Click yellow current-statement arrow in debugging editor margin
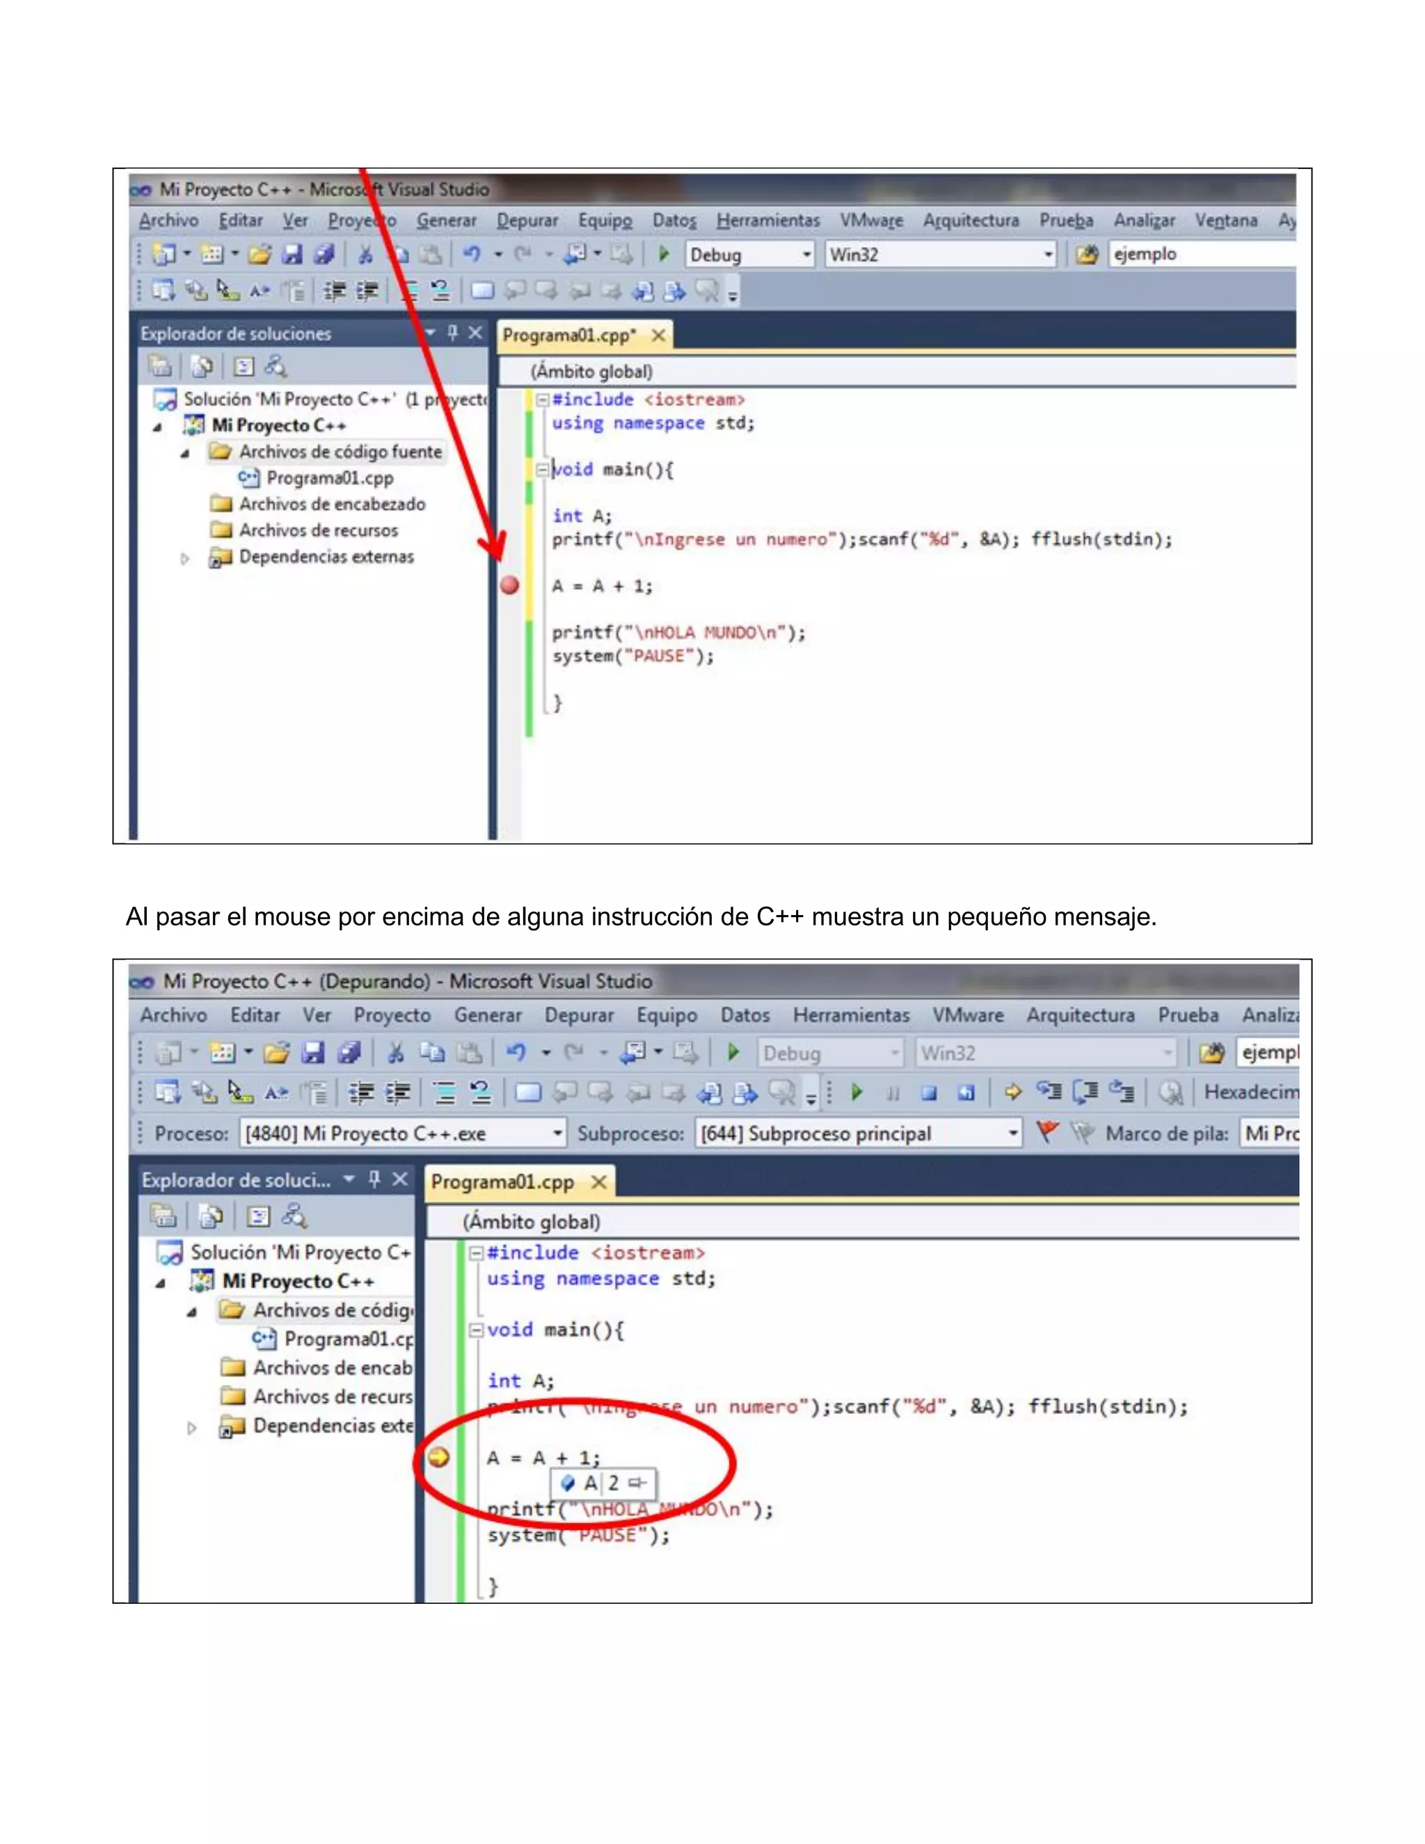1425x1844 pixels. (439, 1457)
